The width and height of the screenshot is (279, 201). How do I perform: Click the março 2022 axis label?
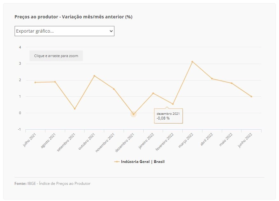tap(186, 140)
